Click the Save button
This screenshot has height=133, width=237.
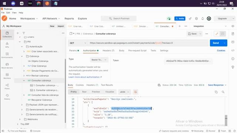[193, 34]
